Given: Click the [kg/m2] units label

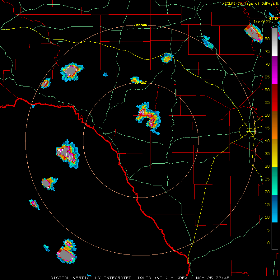Looking at the screenshot, I should [x=262, y=22].
